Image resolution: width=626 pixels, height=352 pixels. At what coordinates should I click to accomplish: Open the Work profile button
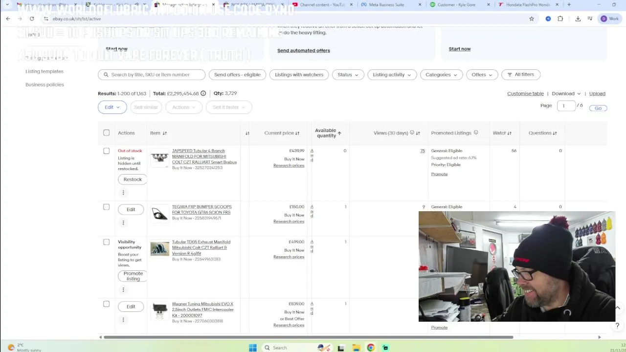(610, 19)
